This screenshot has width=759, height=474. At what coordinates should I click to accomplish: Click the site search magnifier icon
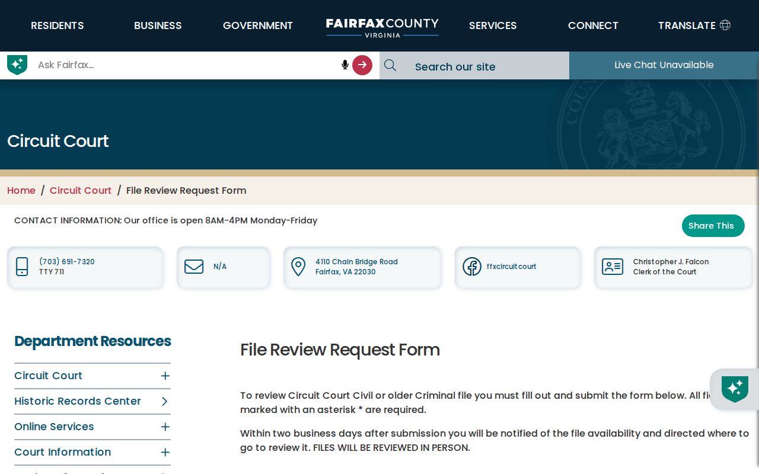coord(390,65)
